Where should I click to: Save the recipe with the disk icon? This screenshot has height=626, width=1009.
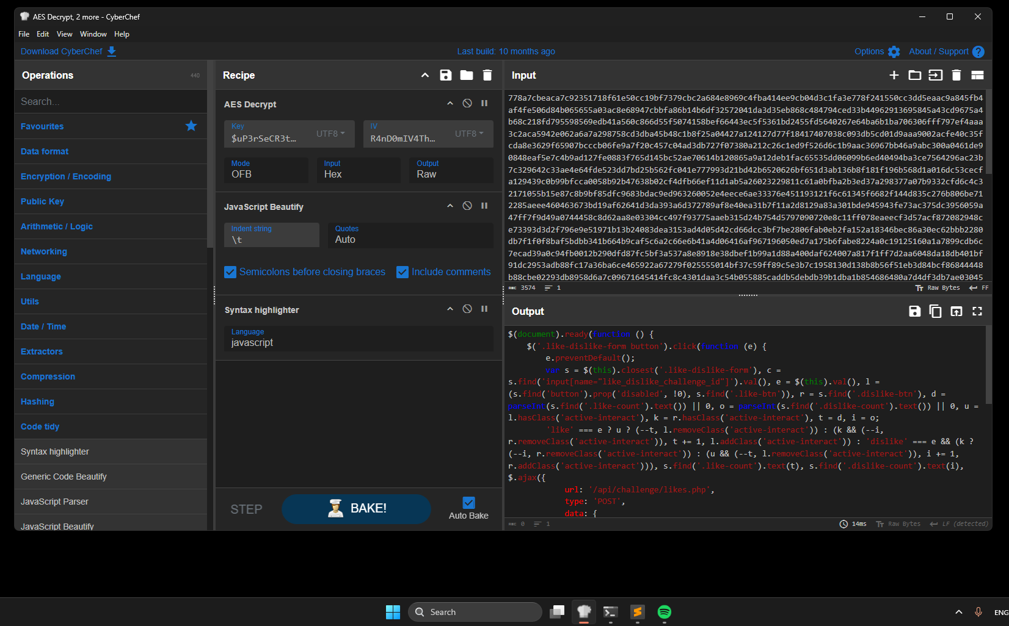tap(446, 75)
